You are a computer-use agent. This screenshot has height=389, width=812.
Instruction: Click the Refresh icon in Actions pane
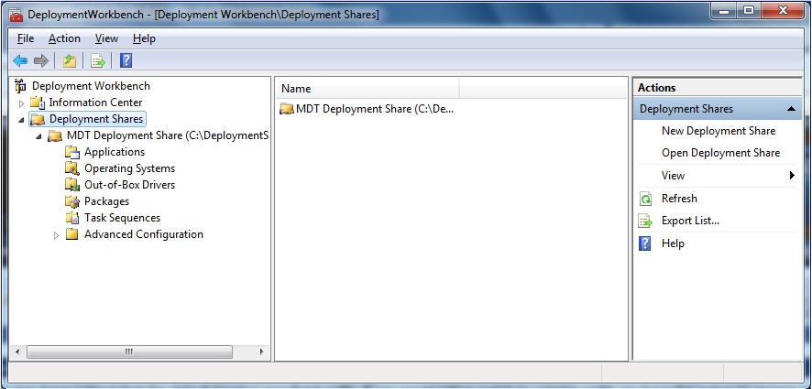645,199
